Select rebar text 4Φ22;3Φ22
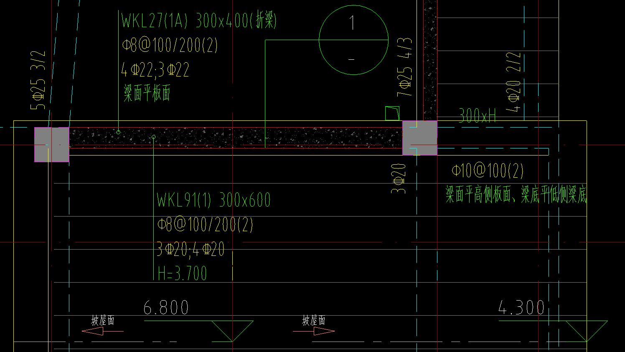The width and height of the screenshot is (625, 352). click(x=155, y=70)
